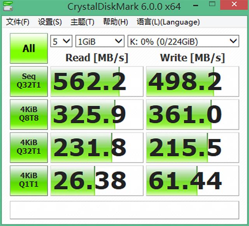Select the Seq read result 562.2
The width and height of the screenshot is (249, 226).
[x=97, y=81]
